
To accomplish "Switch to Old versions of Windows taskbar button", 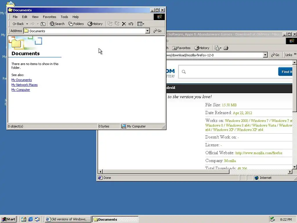I will coord(68,220).
